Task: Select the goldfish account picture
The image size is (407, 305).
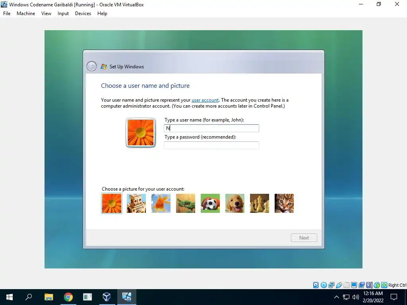Action: coord(161,203)
